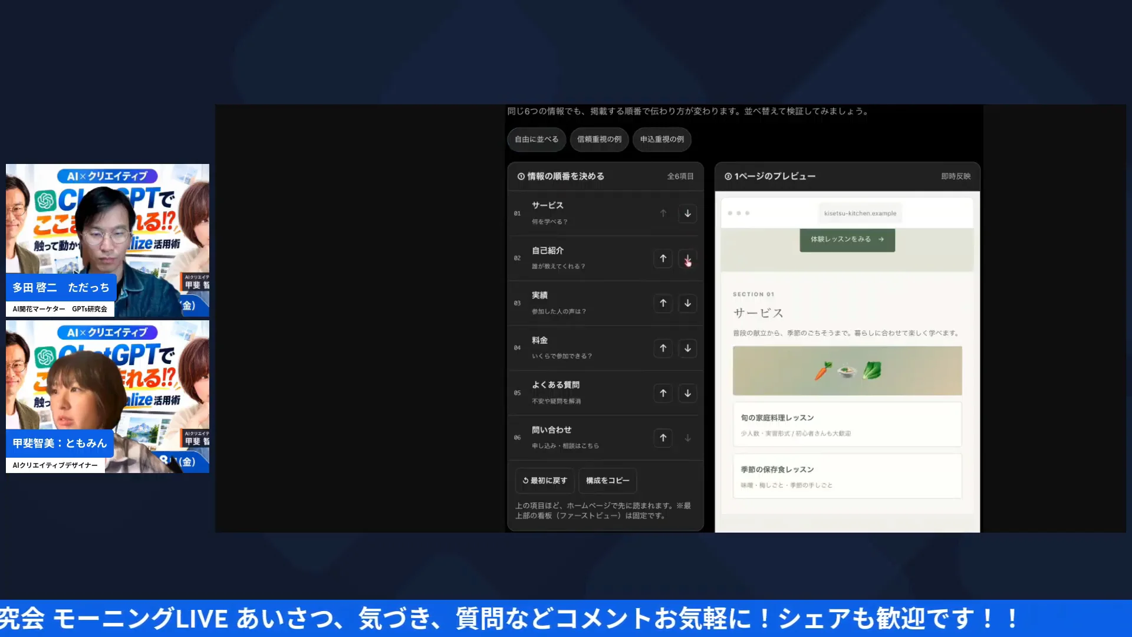Click the 即時反映 label
The image size is (1132, 637).
[x=956, y=176]
